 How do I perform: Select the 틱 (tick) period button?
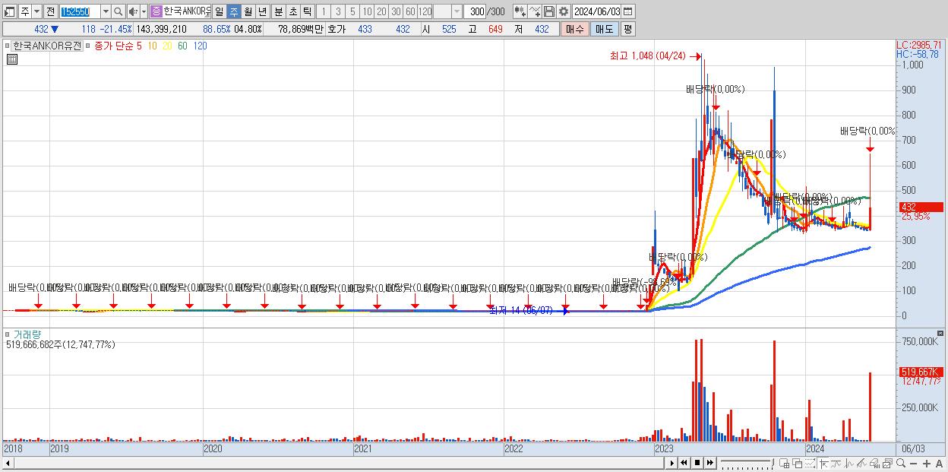307,11
